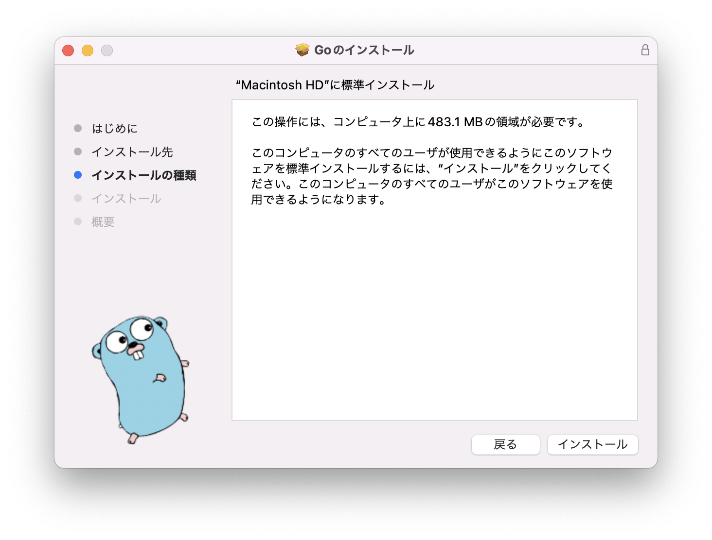
Task: Click the gray dot next to はじめに
Action: [78, 128]
